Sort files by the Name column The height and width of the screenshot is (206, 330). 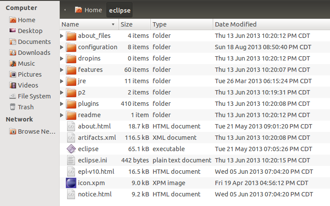coord(87,24)
